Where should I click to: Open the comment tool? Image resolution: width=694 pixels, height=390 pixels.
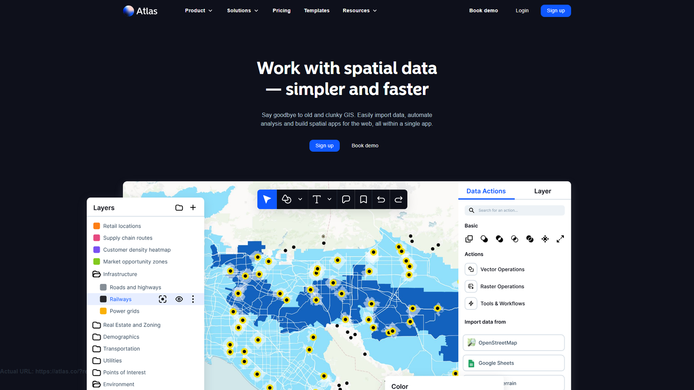346,199
